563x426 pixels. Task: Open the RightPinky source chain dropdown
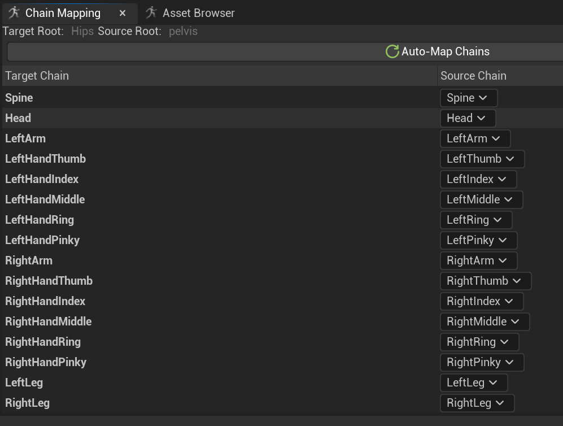point(482,362)
